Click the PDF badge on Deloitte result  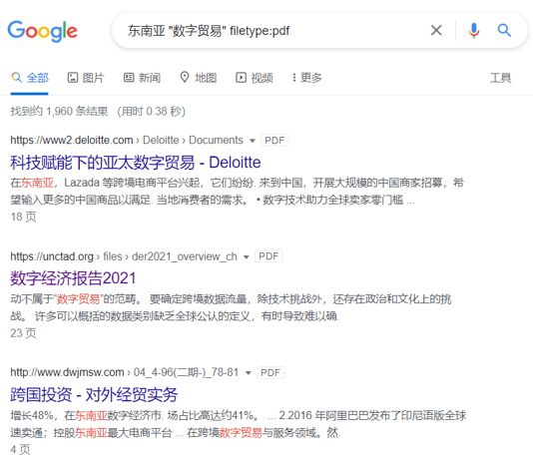click(274, 141)
